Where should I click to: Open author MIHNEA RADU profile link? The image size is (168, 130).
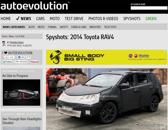coord(17,42)
